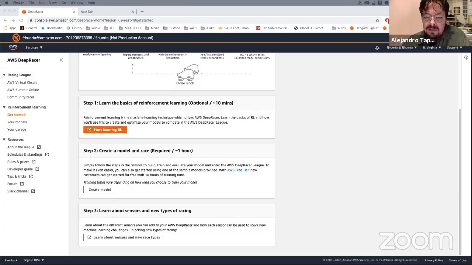Click external link icon beside Slack channel
Image resolution: width=472 pixels, height=265 pixels.
click(x=33, y=191)
